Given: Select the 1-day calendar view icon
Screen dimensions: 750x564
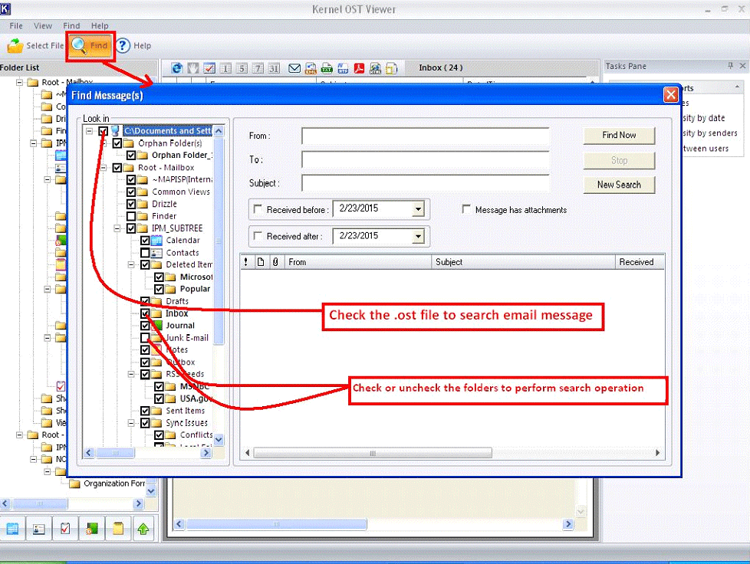Looking at the screenshot, I should click(225, 68).
